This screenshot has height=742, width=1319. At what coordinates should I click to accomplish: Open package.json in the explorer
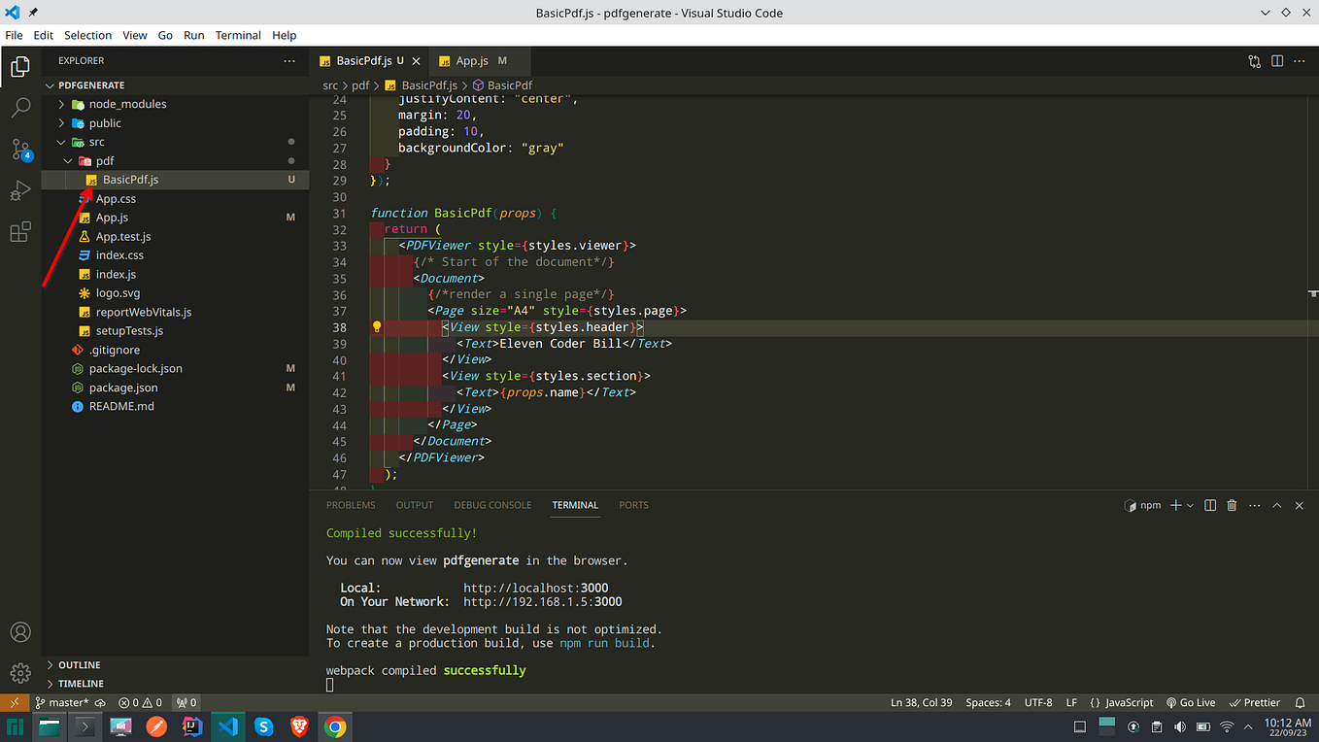point(123,388)
